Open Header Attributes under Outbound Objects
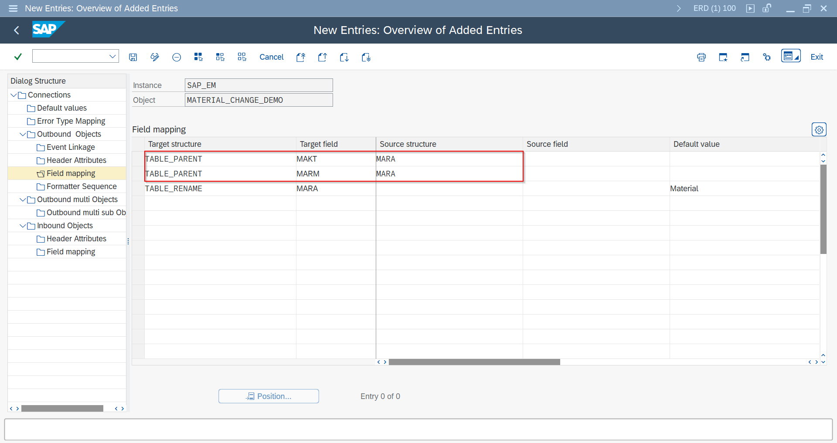 [76, 160]
